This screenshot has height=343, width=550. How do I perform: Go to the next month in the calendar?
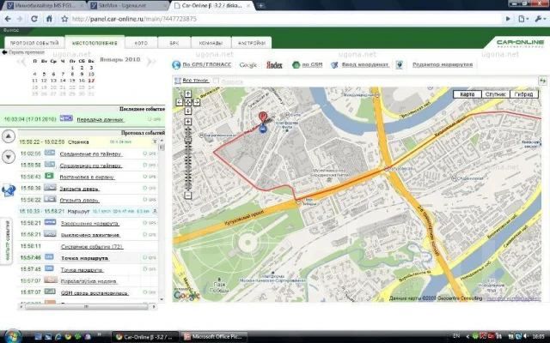coord(151,63)
